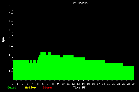The image size is (139, 92).
Task: Click the 5 value on Kpm axis
Action: 10,38
